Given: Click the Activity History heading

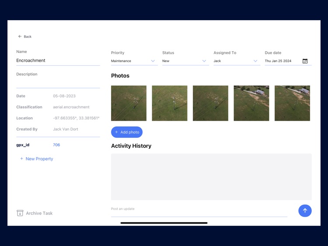Looking at the screenshot, I should pos(131,146).
